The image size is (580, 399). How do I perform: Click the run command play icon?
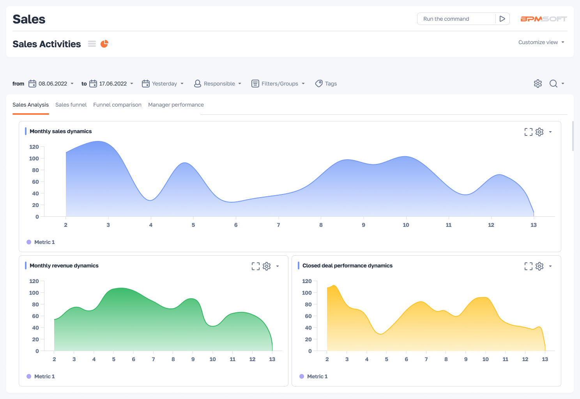(x=502, y=19)
